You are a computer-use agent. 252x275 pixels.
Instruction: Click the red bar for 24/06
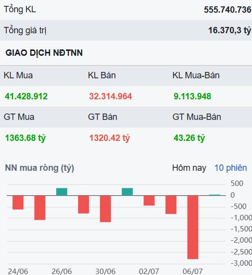[18, 203]
